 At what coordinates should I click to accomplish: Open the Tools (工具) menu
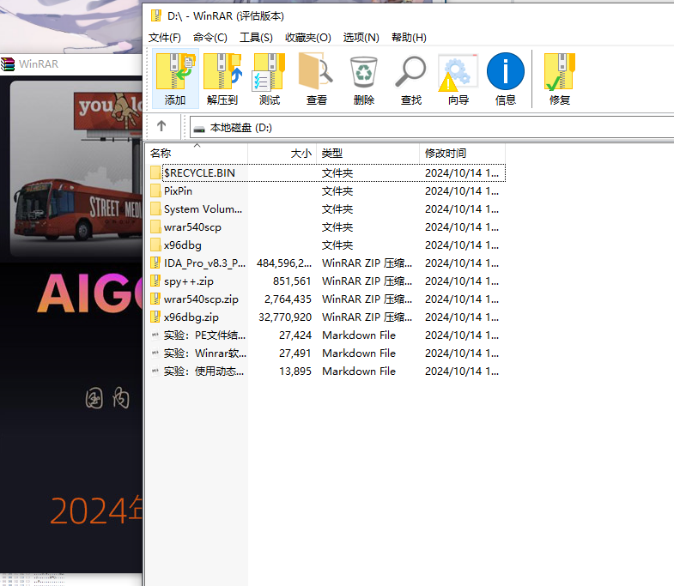point(256,38)
